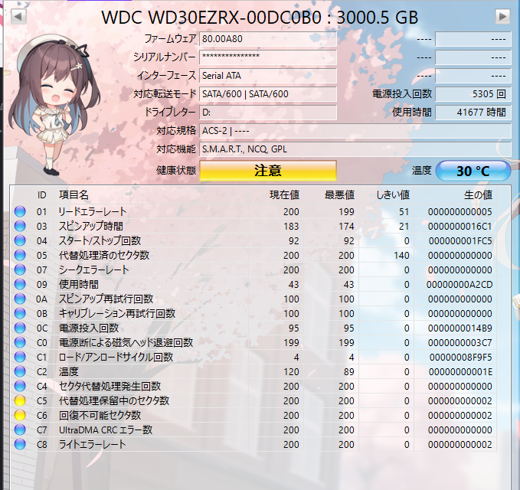This screenshot has width=520, height=490.
Task: Click raw value 0000000016C1
Action: [460, 227]
